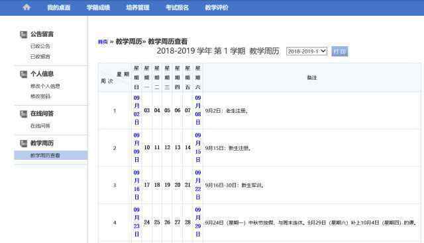
Task: Open the 培养管理 menu
Action: click(x=138, y=7)
